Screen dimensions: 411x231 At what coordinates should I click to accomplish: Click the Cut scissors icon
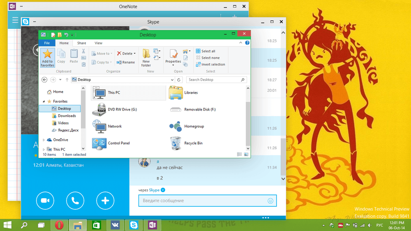point(83,51)
